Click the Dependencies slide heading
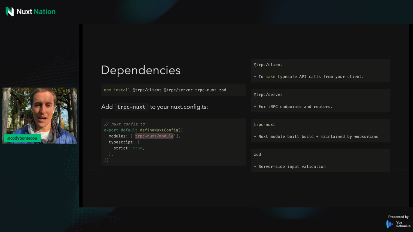This screenshot has width=413, height=232. click(x=140, y=70)
